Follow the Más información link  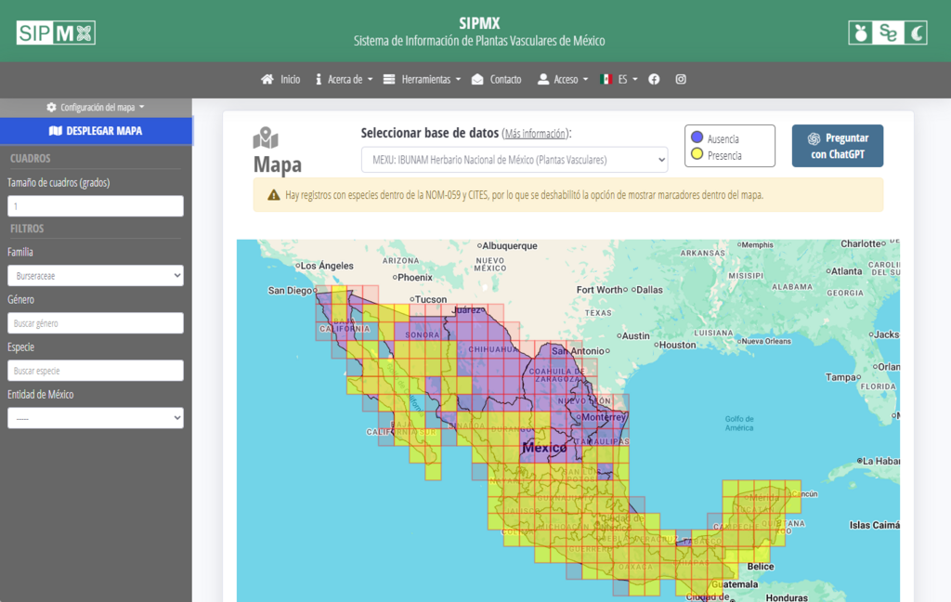(x=535, y=133)
